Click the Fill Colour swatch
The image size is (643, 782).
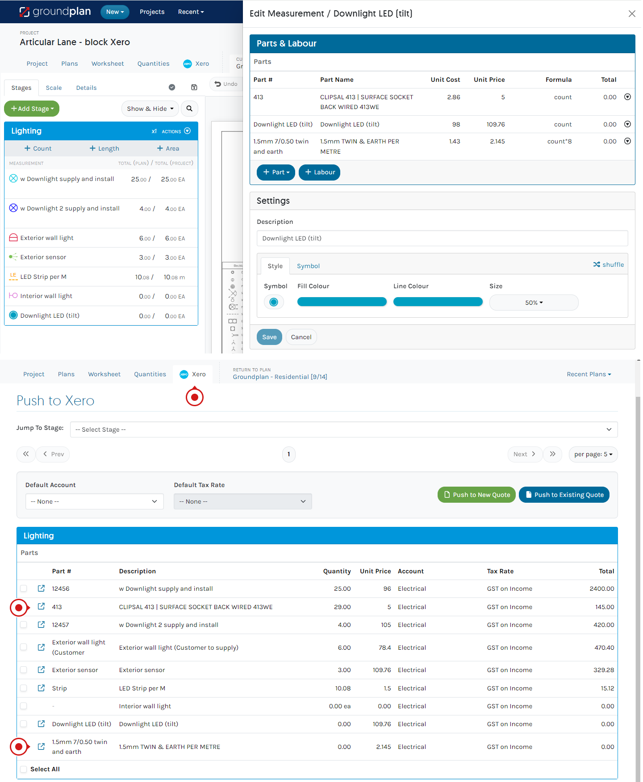pos(342,302)
